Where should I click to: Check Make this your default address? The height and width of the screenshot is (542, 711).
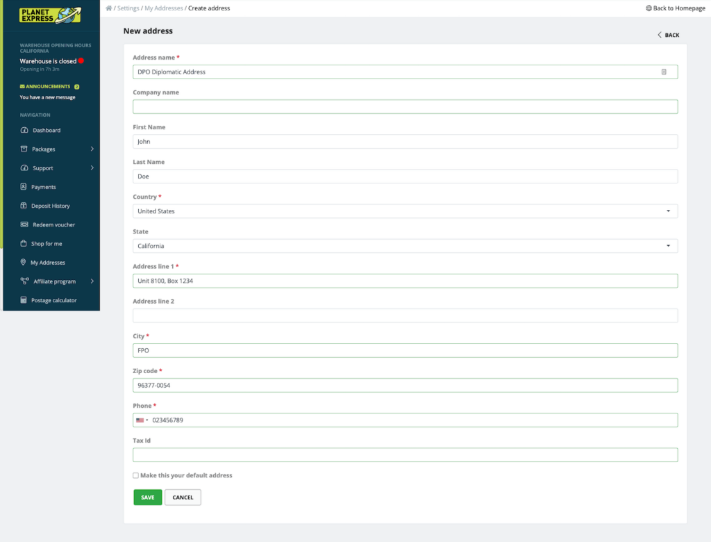pos(135,475)
